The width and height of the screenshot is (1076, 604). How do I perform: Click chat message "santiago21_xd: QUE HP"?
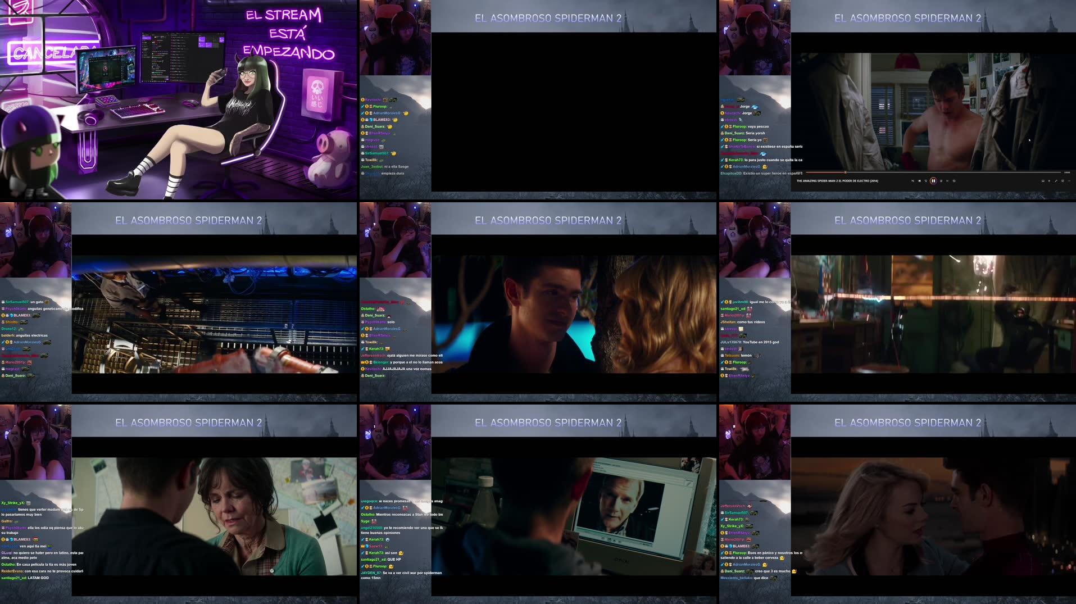[381, 560]
